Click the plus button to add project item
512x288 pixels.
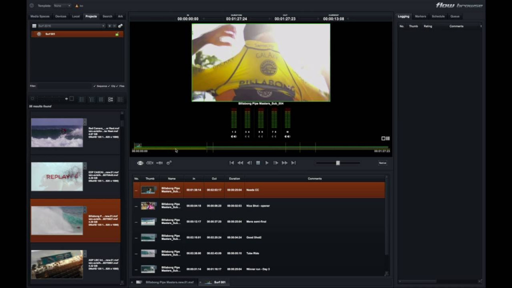coord(109,26)
